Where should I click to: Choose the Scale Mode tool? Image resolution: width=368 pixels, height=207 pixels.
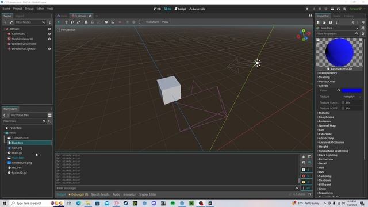coord(79,22)
